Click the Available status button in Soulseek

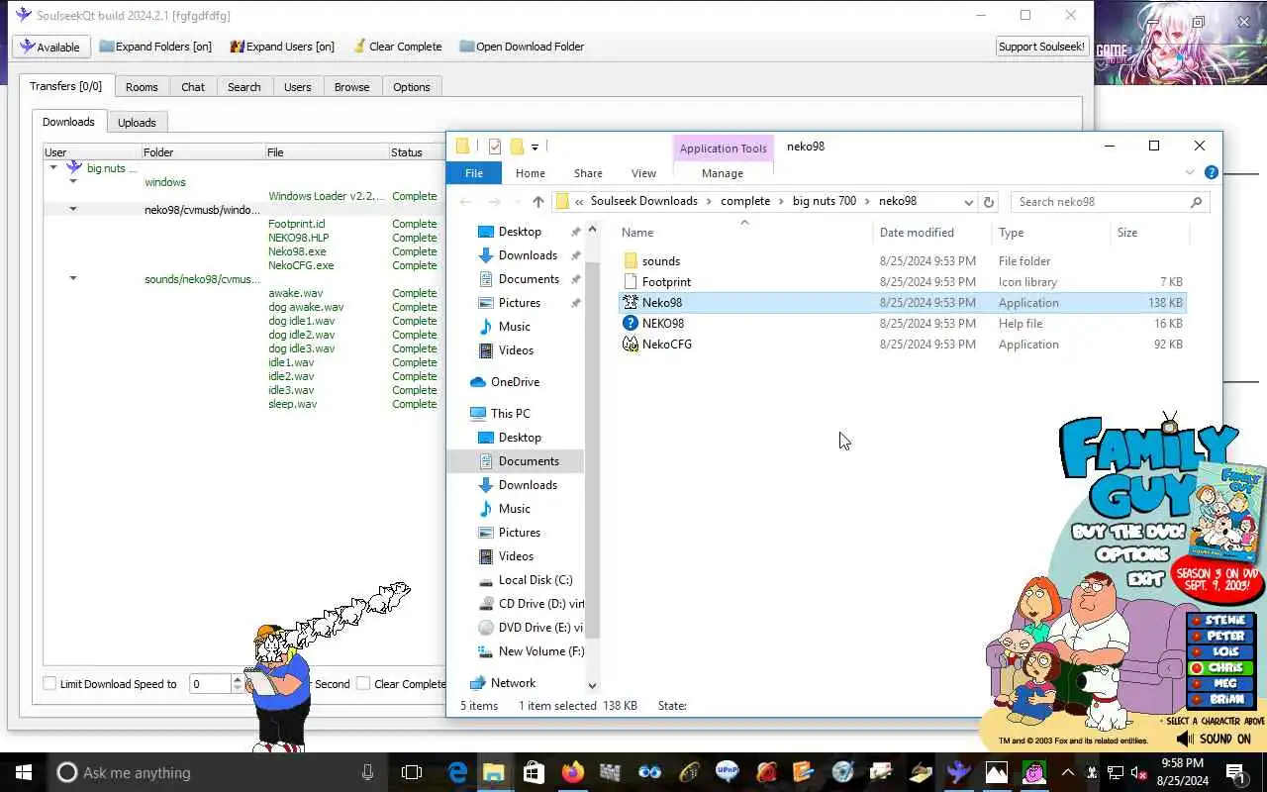(x=50, y=47)
